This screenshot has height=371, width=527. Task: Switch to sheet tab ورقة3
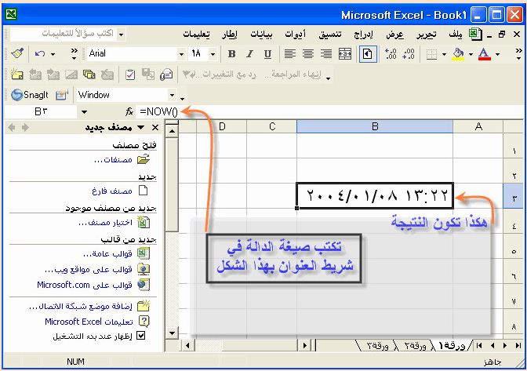pyautogui.click(x=378, y=345)
